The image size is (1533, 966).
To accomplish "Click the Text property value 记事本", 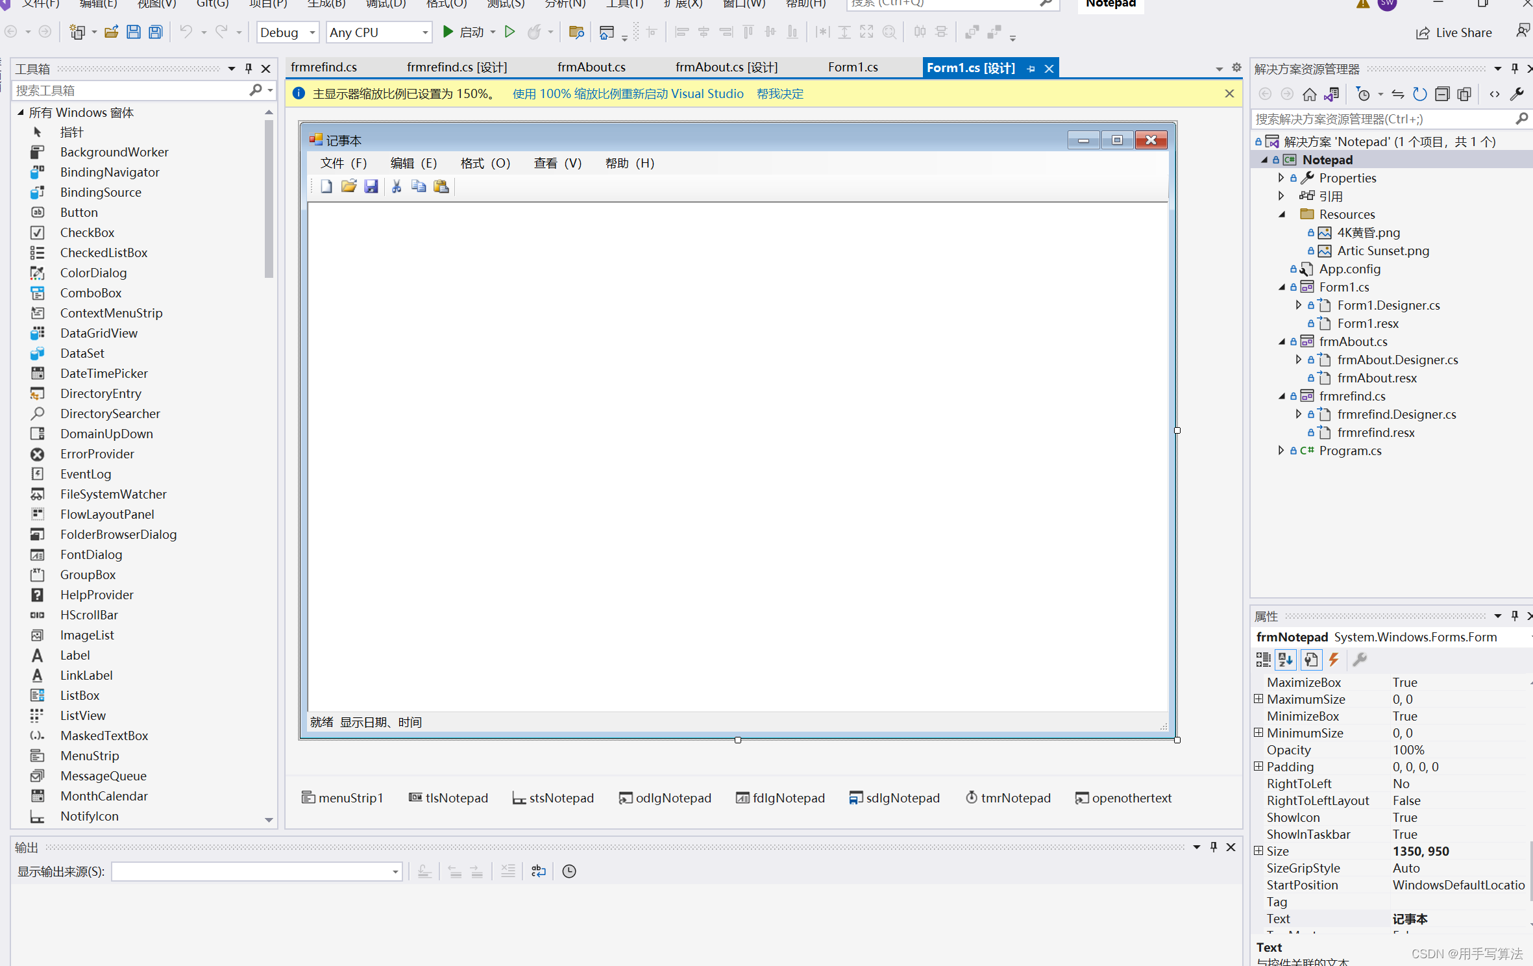I will coord(1410,919).
